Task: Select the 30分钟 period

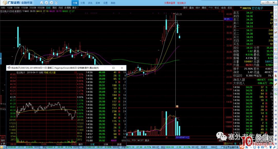Action: (33, 8)
